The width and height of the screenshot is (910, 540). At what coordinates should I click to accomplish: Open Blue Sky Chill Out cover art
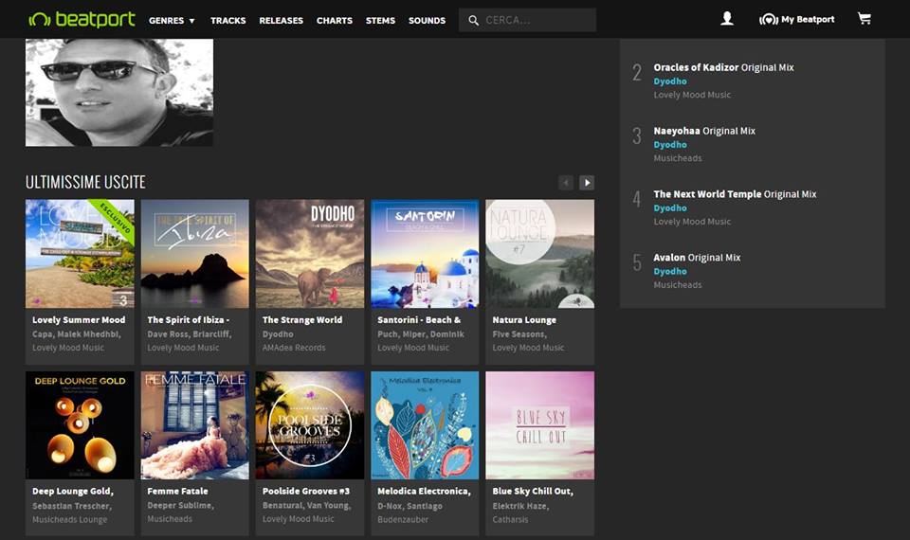coord(539,425)
